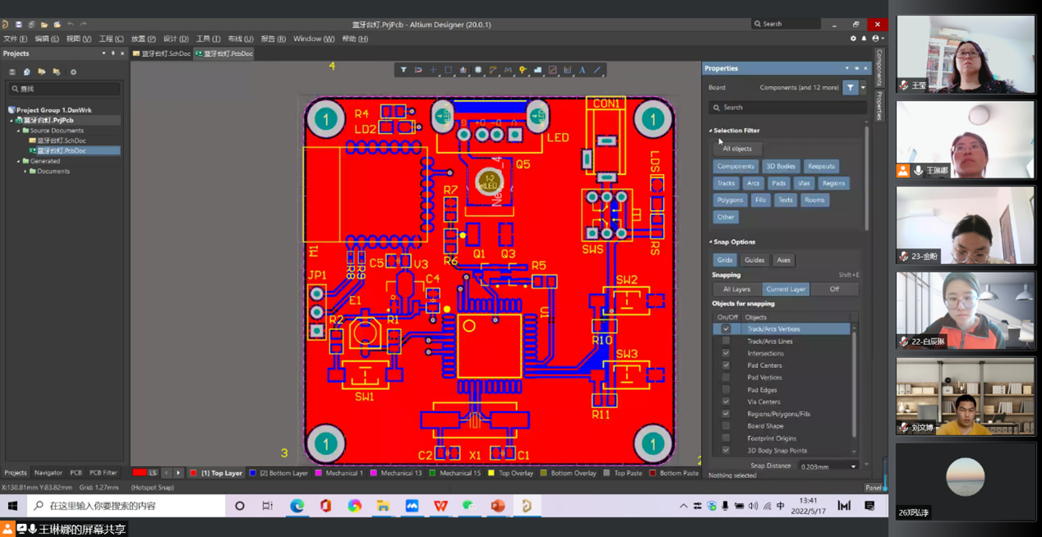Viewport: 1042px width, 537px height.
Task: Click the Place Via tool icon
Action: [x=523, y=71]
